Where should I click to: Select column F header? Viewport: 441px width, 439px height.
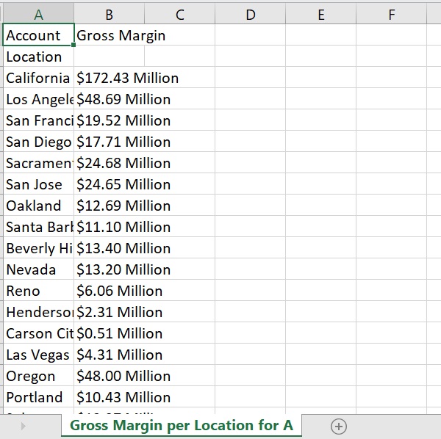[391, 14]
